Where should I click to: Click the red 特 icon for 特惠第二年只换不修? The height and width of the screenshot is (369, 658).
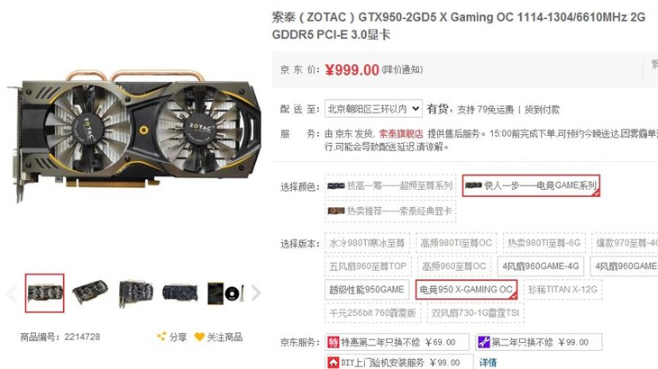click(334, 342)
